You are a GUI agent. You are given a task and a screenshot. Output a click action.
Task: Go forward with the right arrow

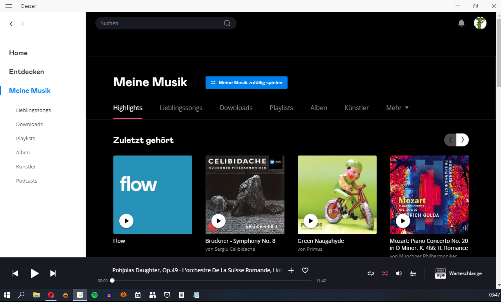click(x=22, y=24)
